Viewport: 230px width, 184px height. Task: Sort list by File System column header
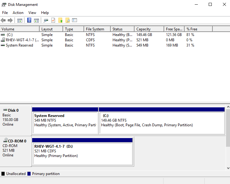point(95,29)
